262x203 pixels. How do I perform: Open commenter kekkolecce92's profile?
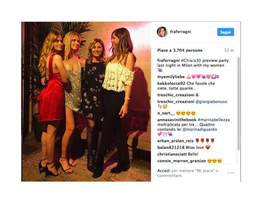click(171, 84)
